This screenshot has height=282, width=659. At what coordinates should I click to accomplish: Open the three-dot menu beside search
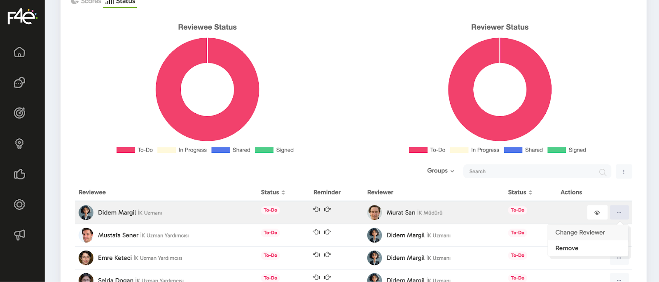(624, 172)
